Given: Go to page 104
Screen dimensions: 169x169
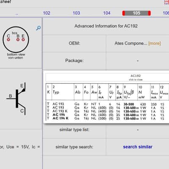Looking at the screenshot, I should pyautogui.click(x=107, y=13).
